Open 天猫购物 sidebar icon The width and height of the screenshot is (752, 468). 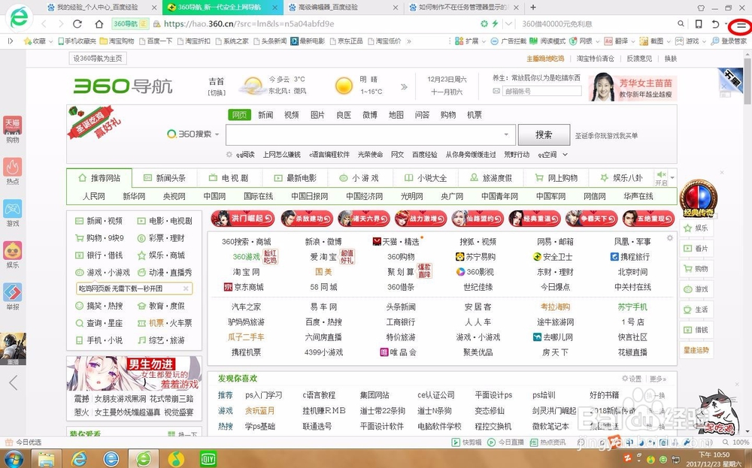[13, 129]
